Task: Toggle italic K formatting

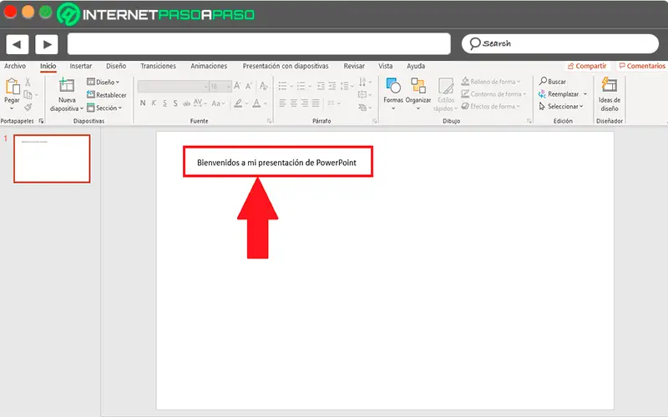Action: click(154, 103)
